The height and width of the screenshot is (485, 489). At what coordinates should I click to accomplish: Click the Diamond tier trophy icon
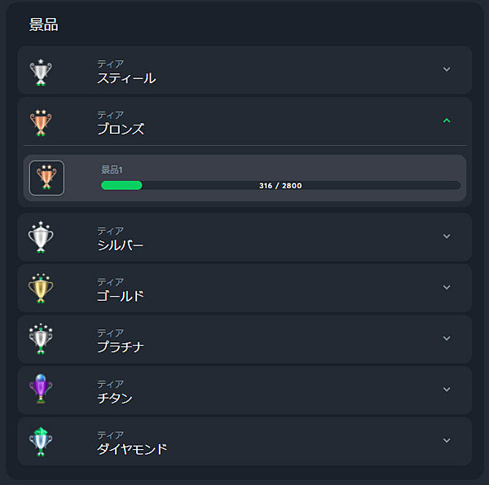pyautogui.click(x=41, y=441)
